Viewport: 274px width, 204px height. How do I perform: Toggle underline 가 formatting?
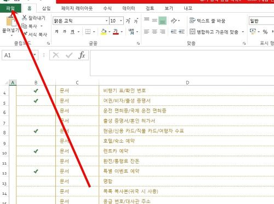[x=72, y=32]
